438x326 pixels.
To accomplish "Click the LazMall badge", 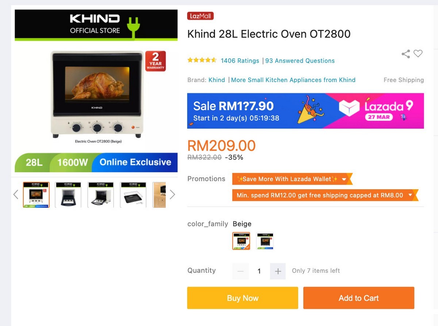I will tap(200, 16).
